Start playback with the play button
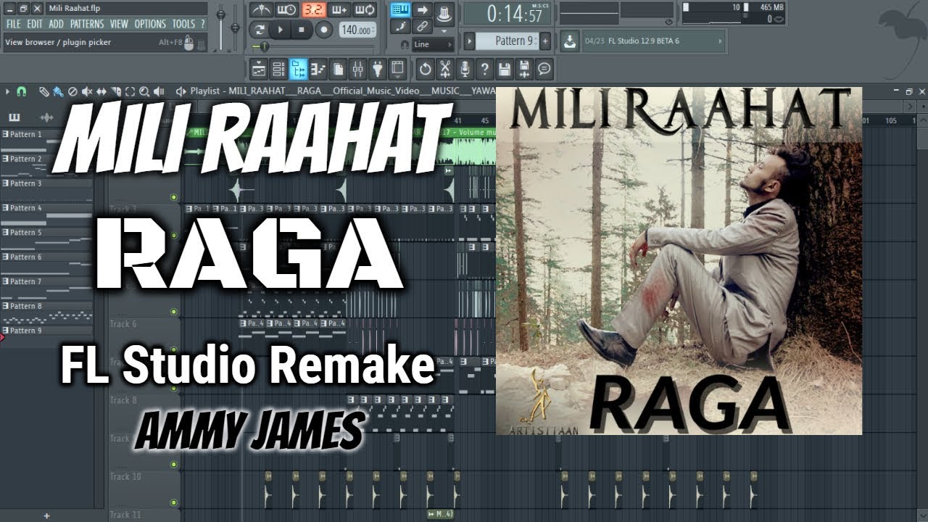Image resolution: width=928 pixels, height=522 pixels. 280,30
